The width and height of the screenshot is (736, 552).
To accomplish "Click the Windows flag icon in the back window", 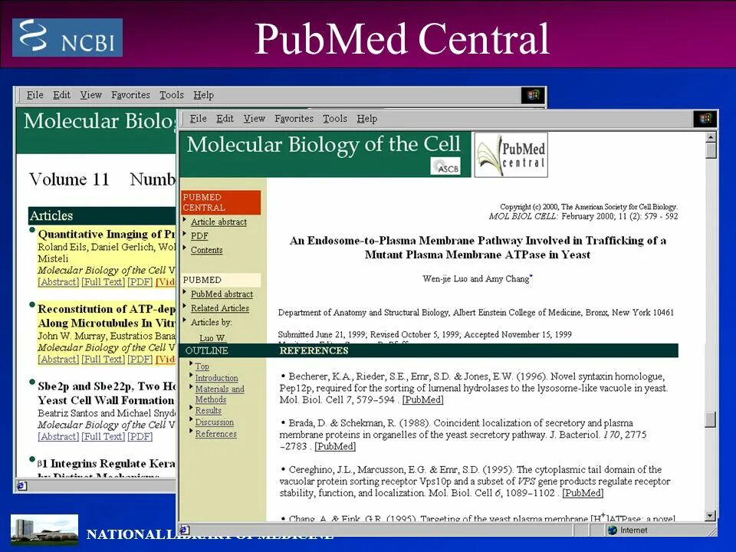I will click(533, 95).
